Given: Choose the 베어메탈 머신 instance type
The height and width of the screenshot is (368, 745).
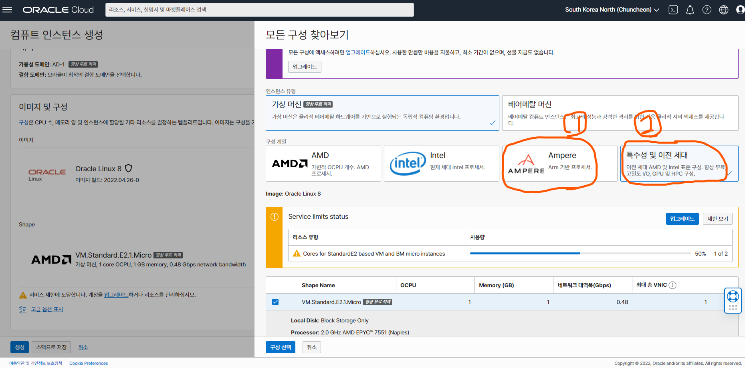Looking at the screenshot, I should click(620, 113).
